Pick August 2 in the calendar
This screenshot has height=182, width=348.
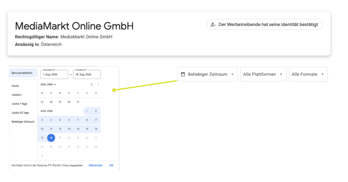tap(96, 111)
